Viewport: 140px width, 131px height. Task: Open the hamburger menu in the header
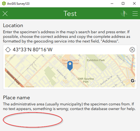(x=135, y=14)
